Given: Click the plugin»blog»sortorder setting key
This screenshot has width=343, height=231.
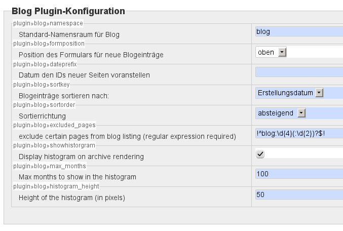Looking at the screenshot, I should coord(44,104).
